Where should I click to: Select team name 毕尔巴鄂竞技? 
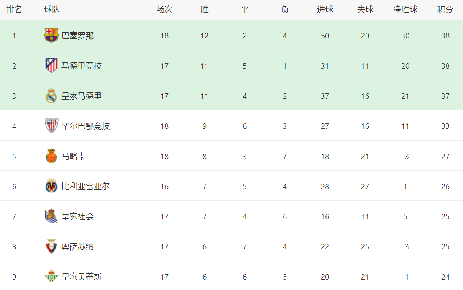[86, 126]
